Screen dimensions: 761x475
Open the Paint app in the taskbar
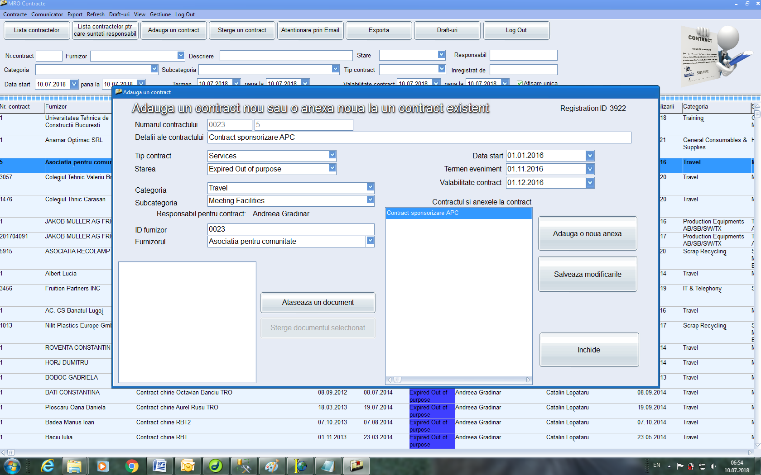pos(272,465)
